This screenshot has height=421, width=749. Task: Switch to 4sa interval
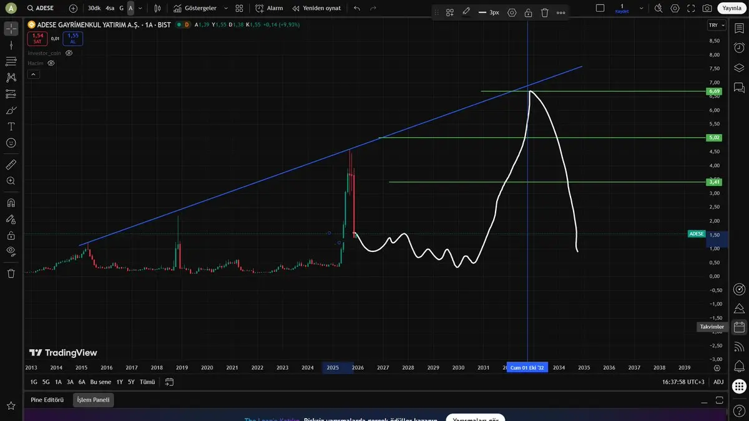(x=110, y=8)
